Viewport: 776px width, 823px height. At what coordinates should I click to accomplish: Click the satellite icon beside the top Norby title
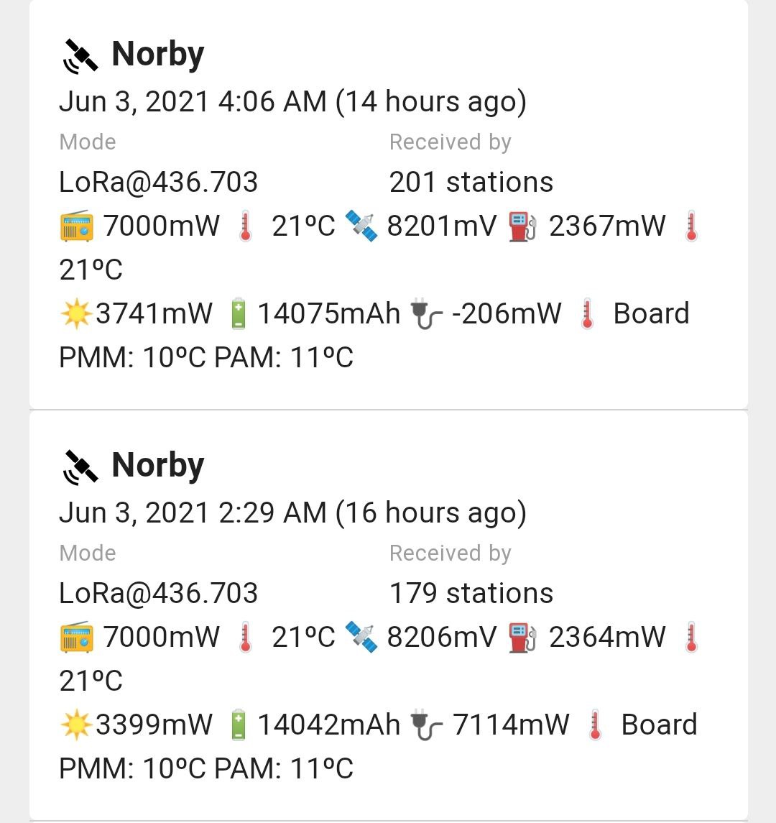coord(80,56)
